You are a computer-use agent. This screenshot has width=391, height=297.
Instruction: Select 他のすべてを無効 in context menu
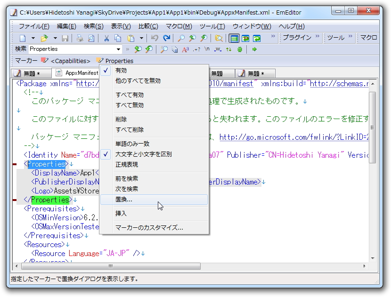154,81
